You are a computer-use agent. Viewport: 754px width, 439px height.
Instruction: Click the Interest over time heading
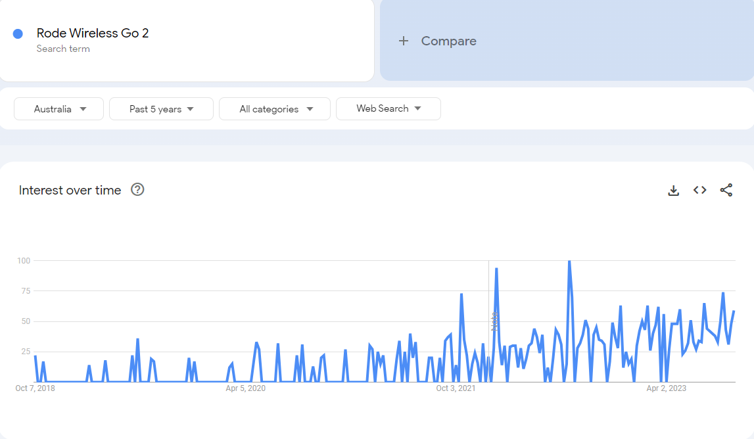tap(70, 190)
